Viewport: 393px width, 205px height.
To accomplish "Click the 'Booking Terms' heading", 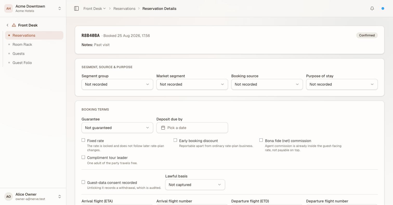I will 95,110.
